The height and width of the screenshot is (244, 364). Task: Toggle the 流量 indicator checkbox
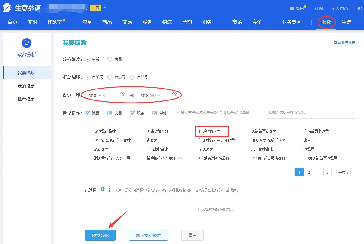(87, 113)
